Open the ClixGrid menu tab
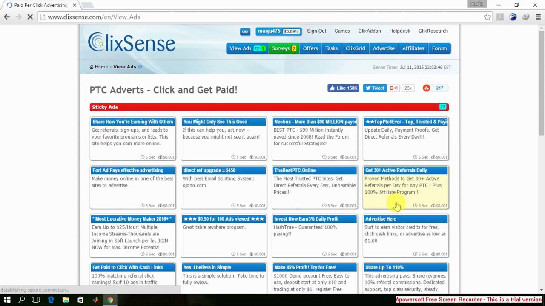This screenshot has height=306, width=545. pos(355,48)
